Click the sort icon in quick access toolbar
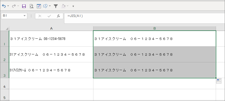 click(x=39, y=6)
